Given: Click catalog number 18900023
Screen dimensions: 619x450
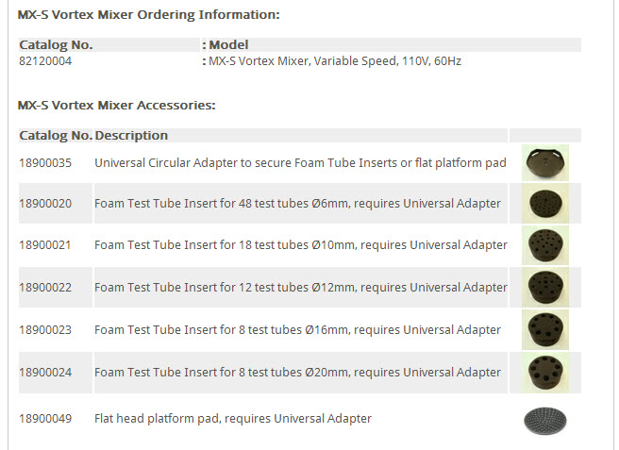Looking at the screenshot, I should click(45, 330).
